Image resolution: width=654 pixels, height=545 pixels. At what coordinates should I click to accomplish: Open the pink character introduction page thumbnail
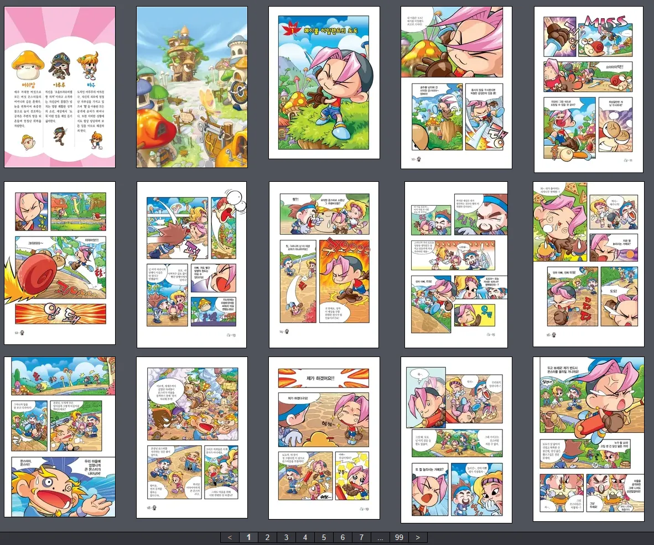tap(60, 87)
